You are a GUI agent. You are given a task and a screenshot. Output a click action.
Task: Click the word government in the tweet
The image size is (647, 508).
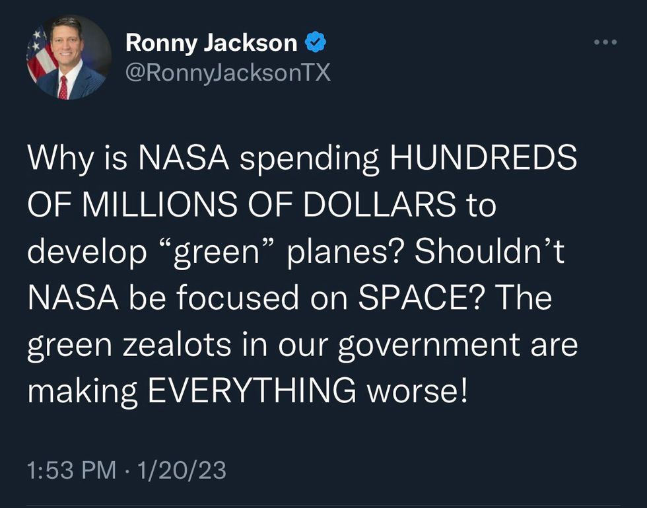[x=429, y=345]
